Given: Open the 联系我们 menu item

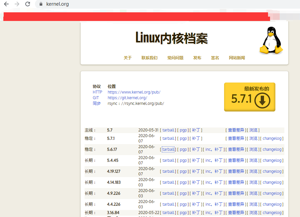Looking at the screenshot, I should (x=150, y=58).
